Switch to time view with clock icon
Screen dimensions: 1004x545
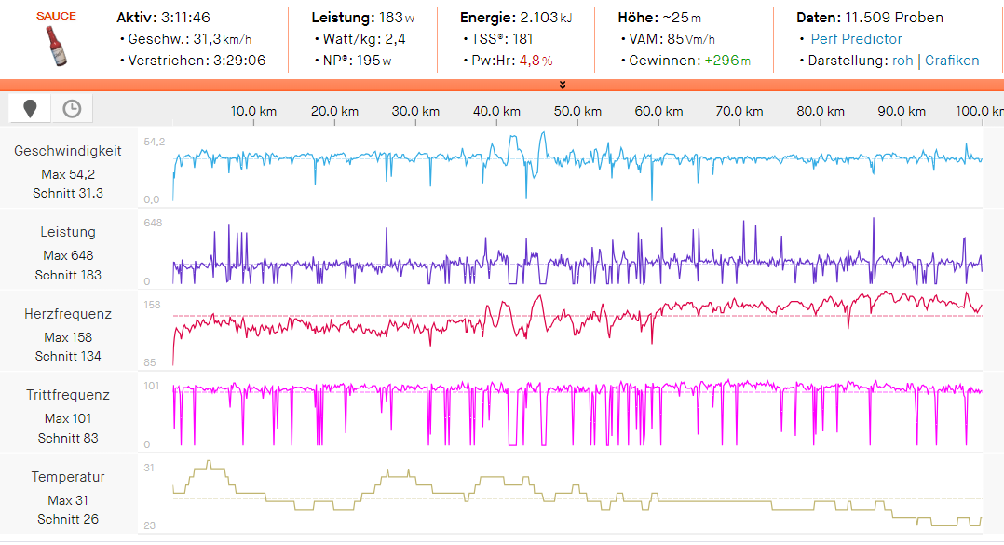point(72,109)
